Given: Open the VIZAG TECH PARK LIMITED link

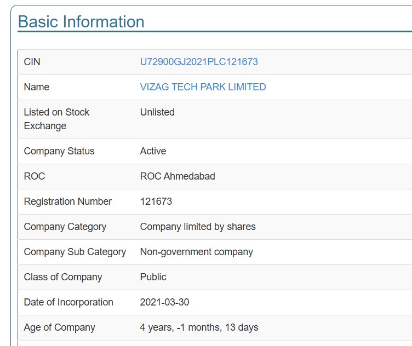Looking at the screenshot, I should (203, 87).
